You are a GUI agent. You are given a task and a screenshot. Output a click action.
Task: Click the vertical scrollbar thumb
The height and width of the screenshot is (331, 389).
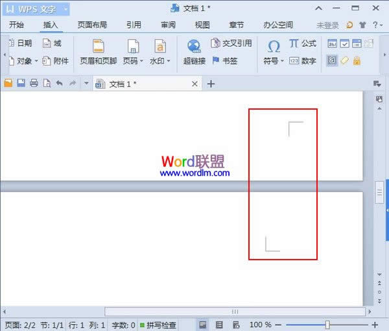coord(379,193)
